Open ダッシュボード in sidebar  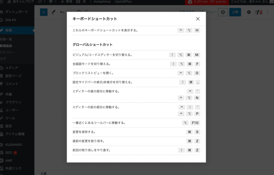16,12
